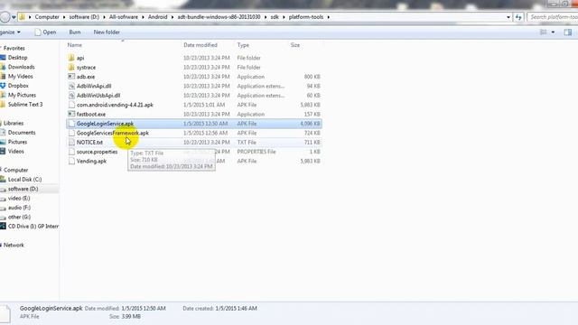Select Favorites header in navigation pane
Viewport: 578px width, 325px height.
(x=14, y=48)
